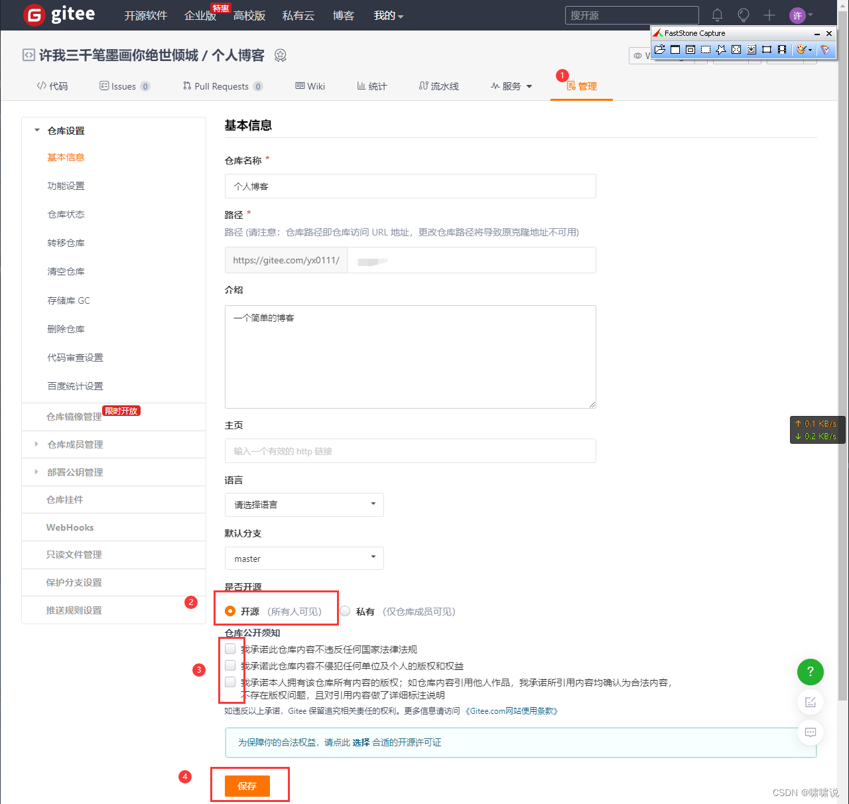
Task: Open the Pull Requests tab
Action: click(223, 86)
